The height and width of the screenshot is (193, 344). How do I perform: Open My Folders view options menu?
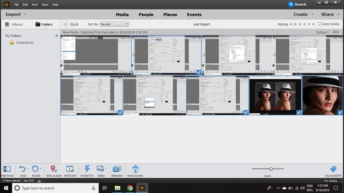click(56, 35)
